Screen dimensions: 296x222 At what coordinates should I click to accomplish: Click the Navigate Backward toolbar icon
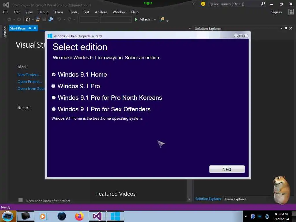(9, 19)
